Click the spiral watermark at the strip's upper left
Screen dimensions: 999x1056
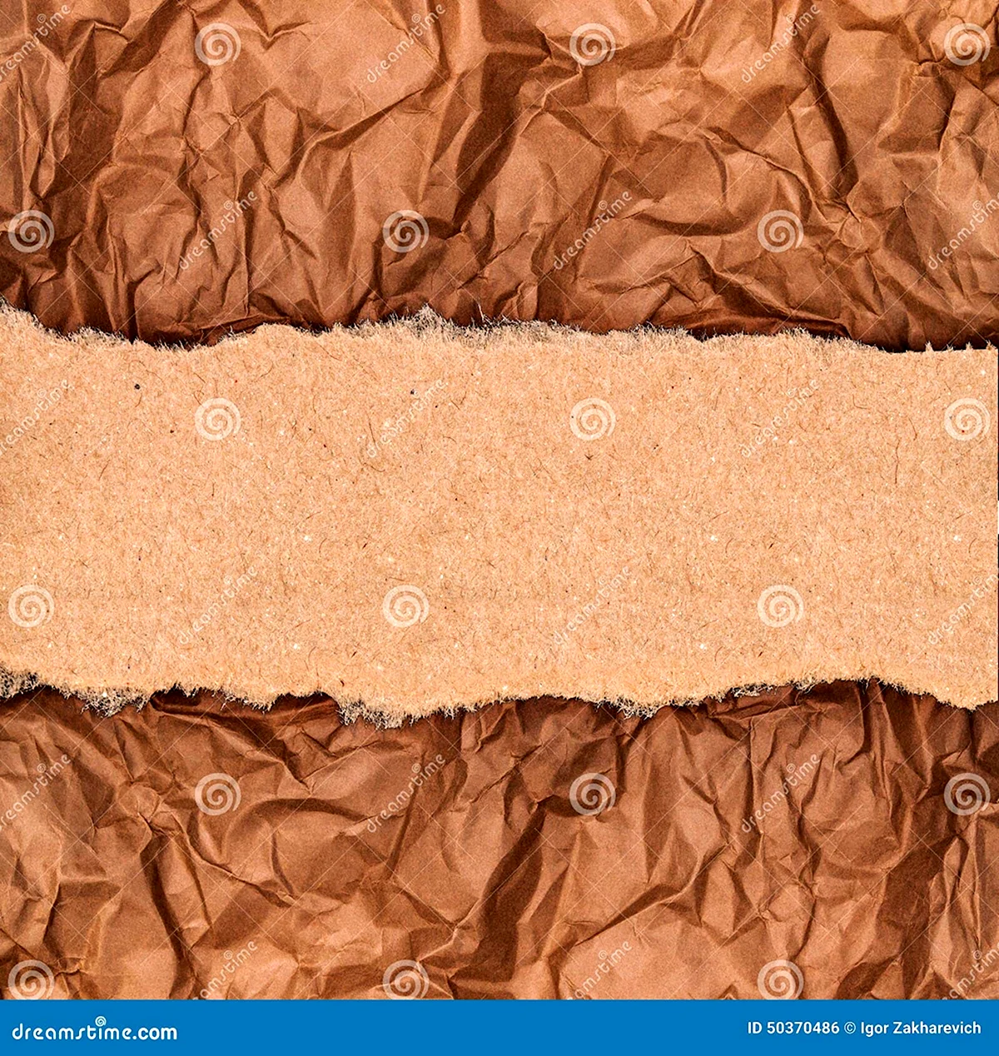[x=217, y=419]
